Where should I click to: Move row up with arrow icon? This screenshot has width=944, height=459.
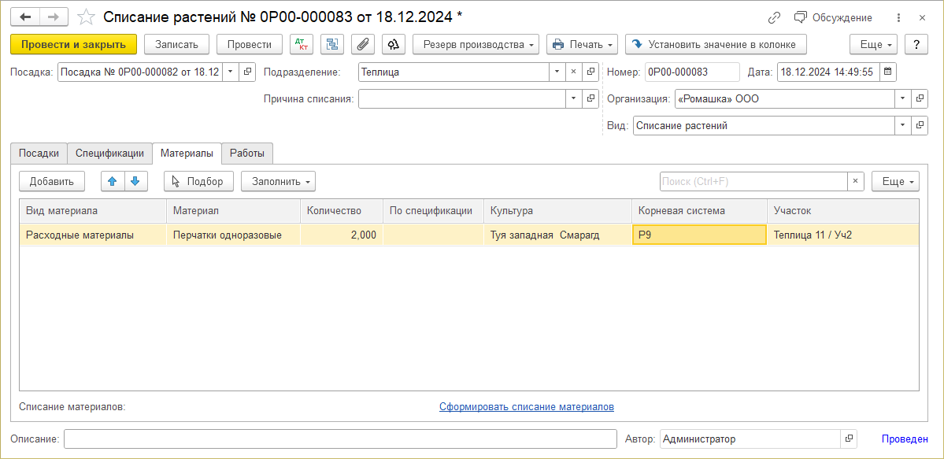pos(112,181)
